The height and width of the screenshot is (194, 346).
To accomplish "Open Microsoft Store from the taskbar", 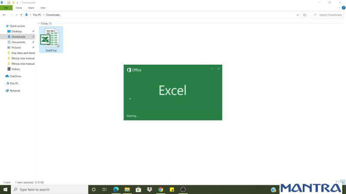I will coord(138,189).
